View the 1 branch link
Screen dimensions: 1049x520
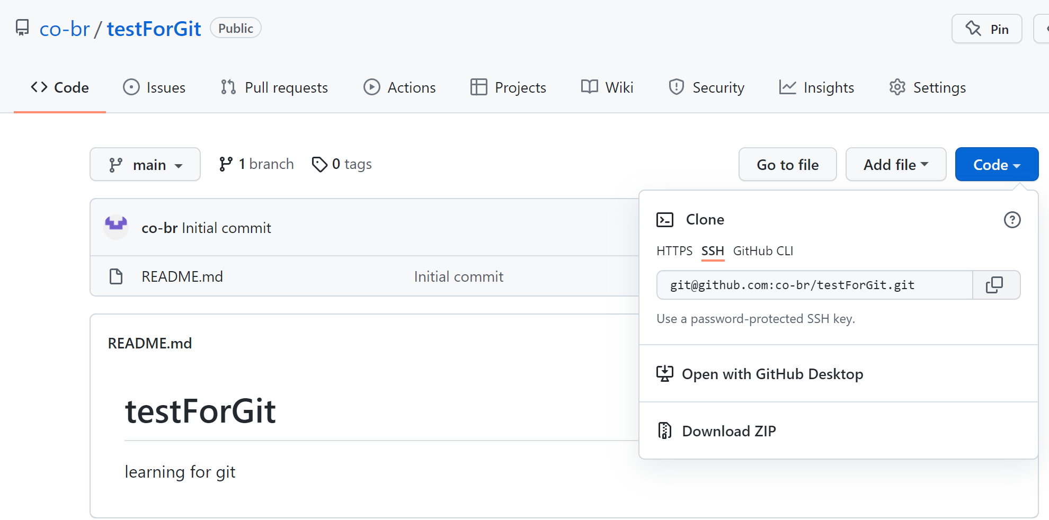256,164
